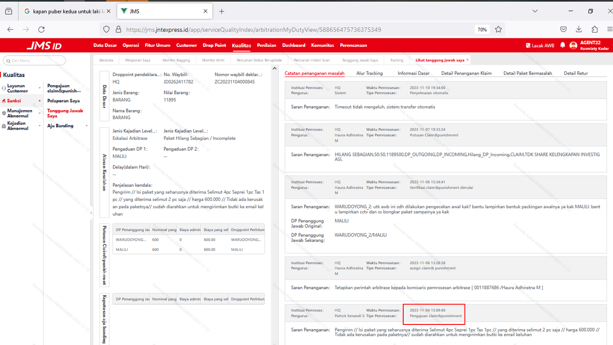
Task: Select Detail Paket Bermasalah tab
Action: 527,73
